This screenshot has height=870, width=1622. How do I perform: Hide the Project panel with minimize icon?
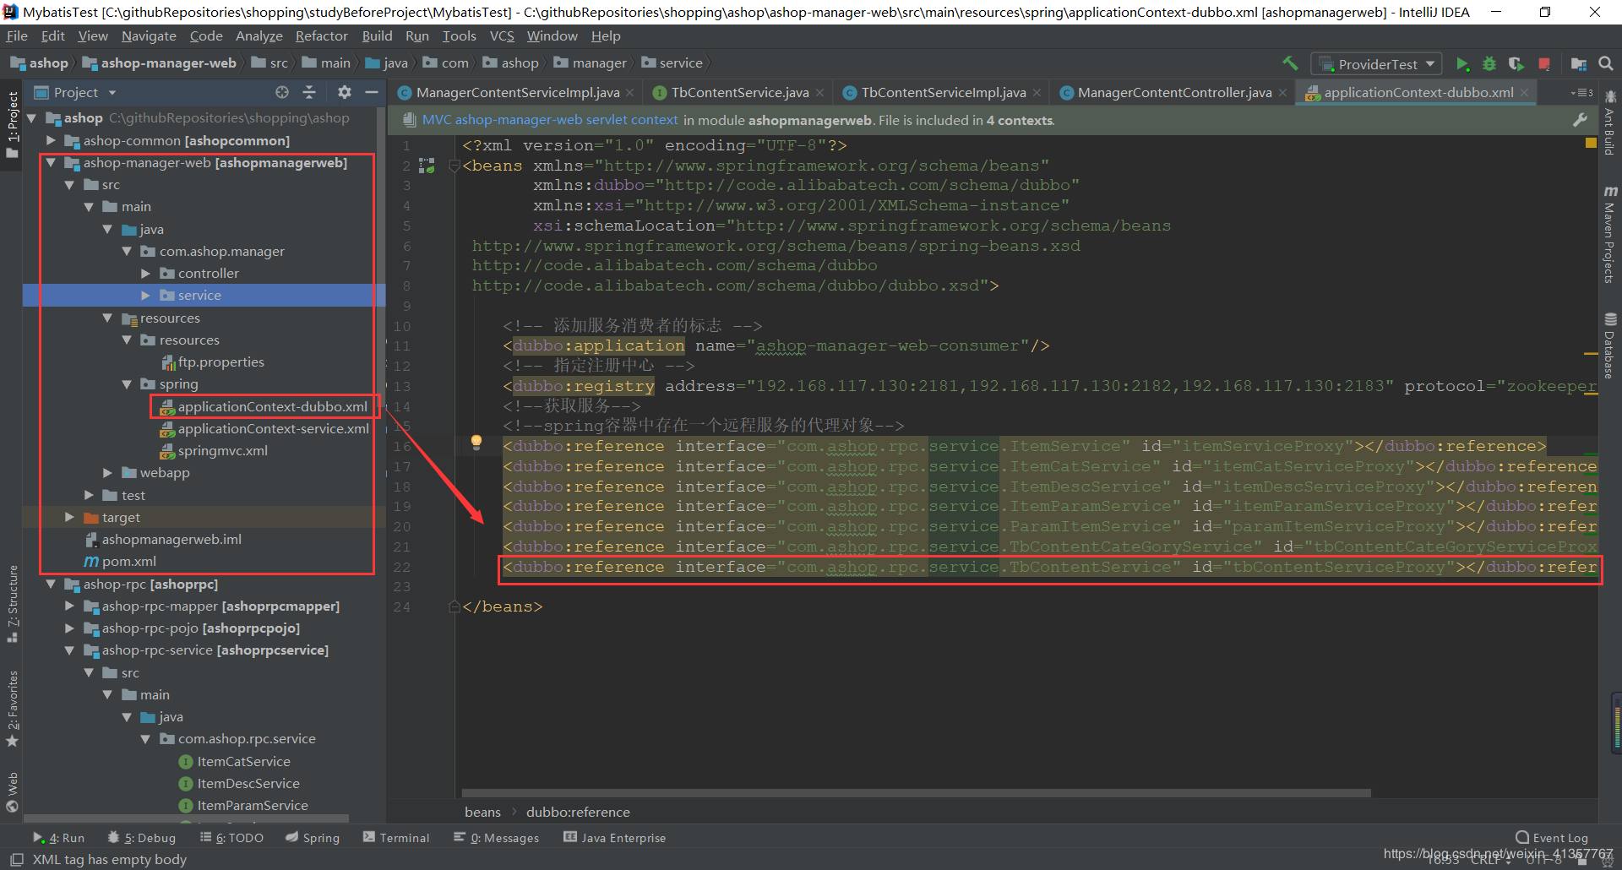pos(371,92)
